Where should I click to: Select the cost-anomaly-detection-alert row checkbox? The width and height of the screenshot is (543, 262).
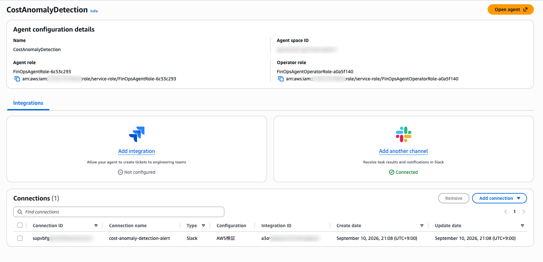pos(20,238)
